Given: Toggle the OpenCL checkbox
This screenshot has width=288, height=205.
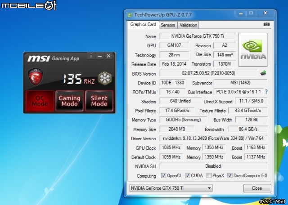Looking at the screenshot, I should point(163,175).
